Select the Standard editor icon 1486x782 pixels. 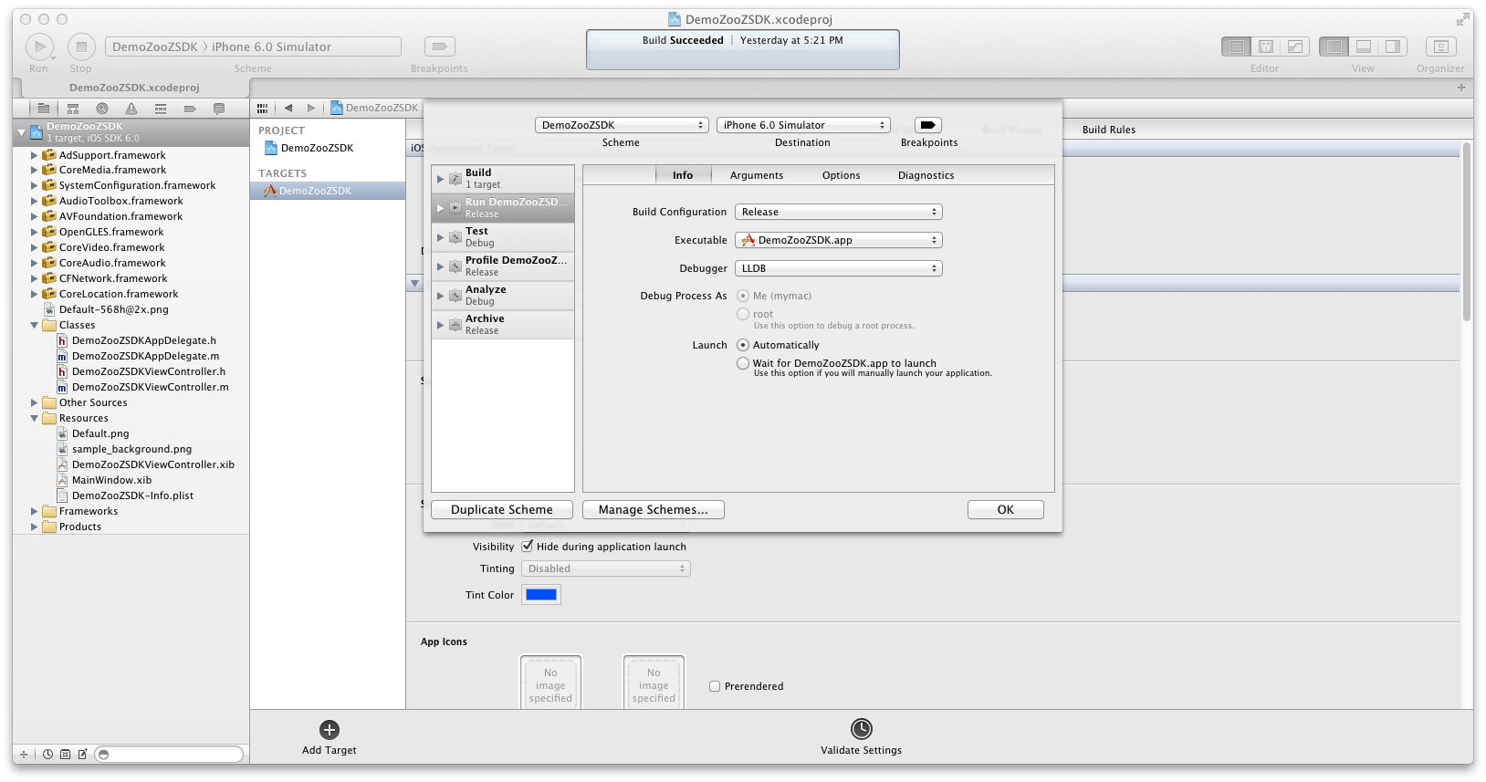(x=1236, y=47)
